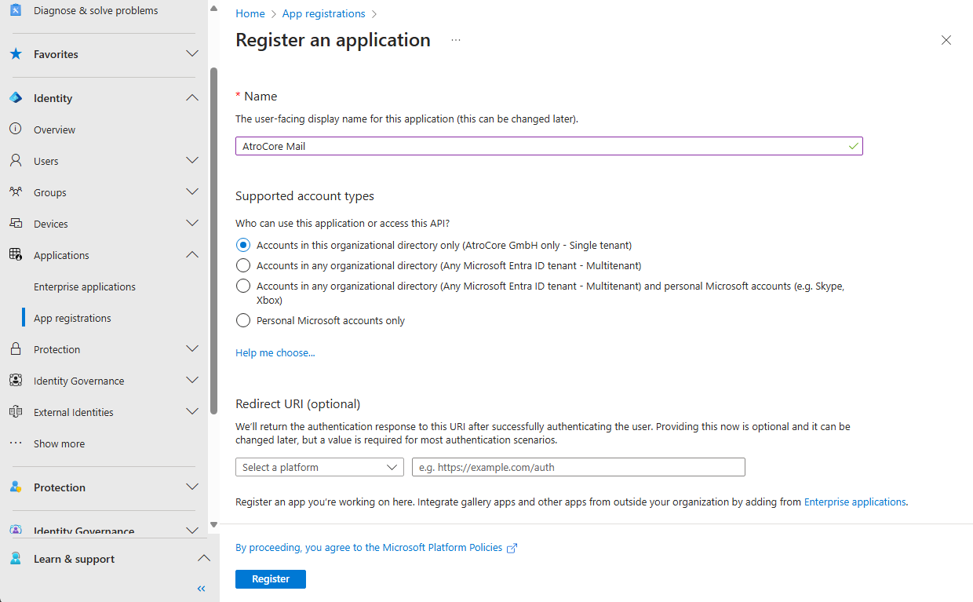
Task: Click the Users icon in the sidebar
Action: 16,160
